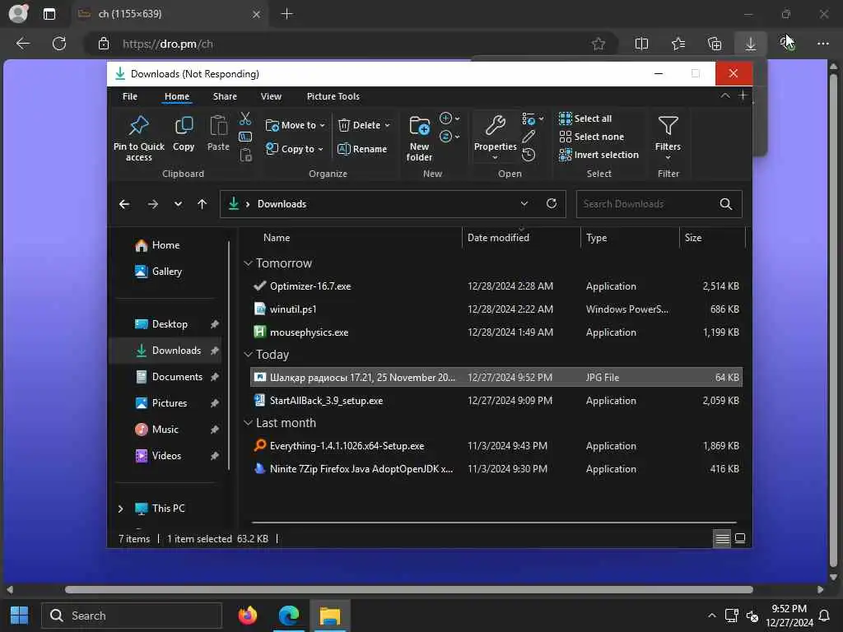Open Desktop in the navigation pane
Viewport: 843px width, 632px height.
(x=161, y=324)
